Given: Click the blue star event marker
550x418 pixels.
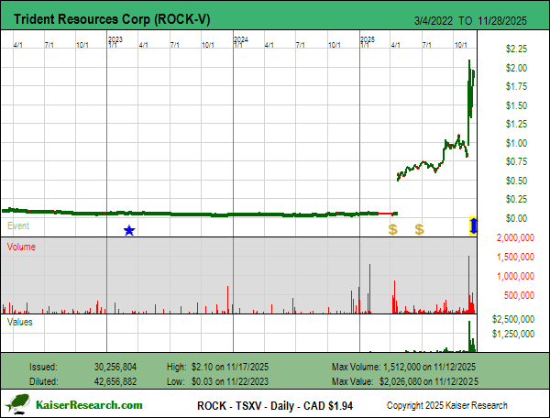Looking at the screenshot, I should tap(129, 230).
